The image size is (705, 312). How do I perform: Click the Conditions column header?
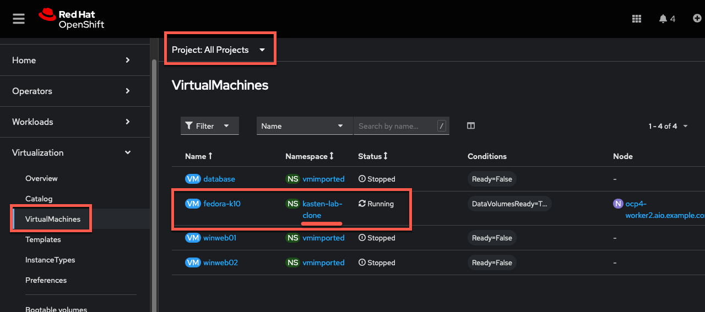487,156
